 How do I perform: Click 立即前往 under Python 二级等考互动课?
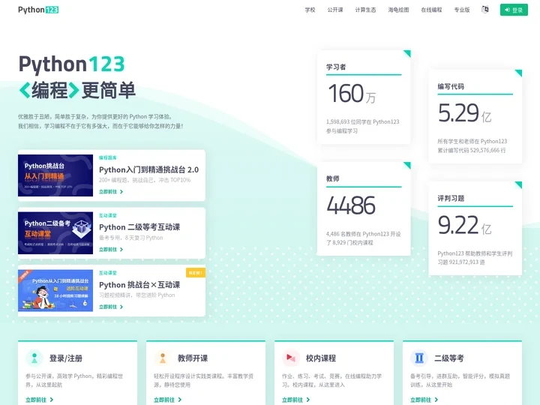coord(111,249)
